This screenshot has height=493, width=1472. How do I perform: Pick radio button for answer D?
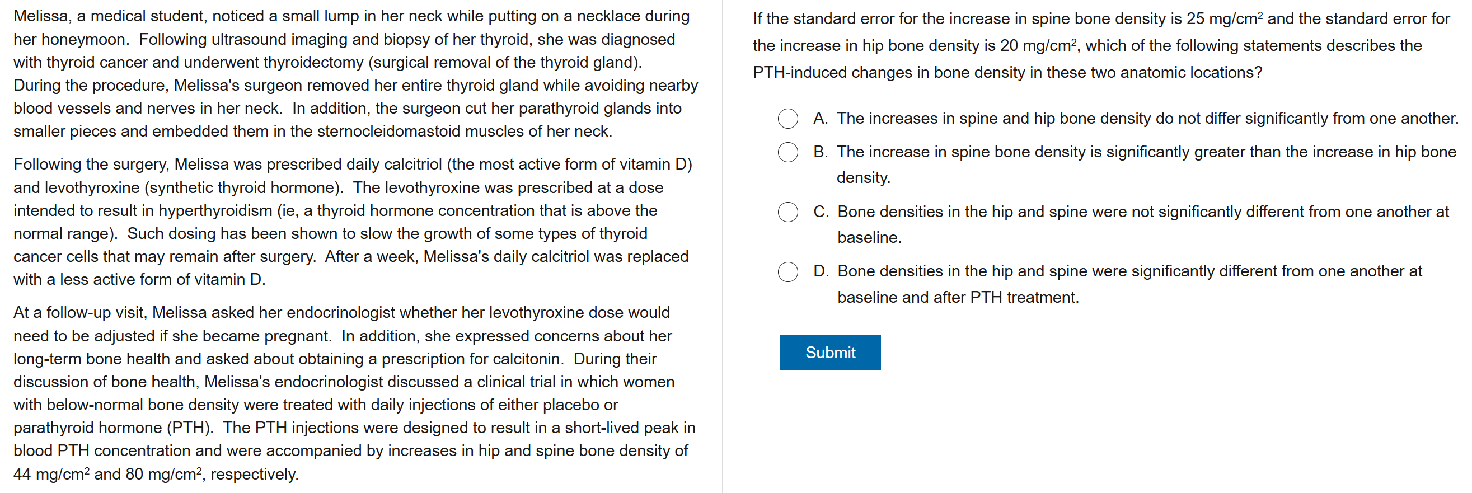pos(787,271)
